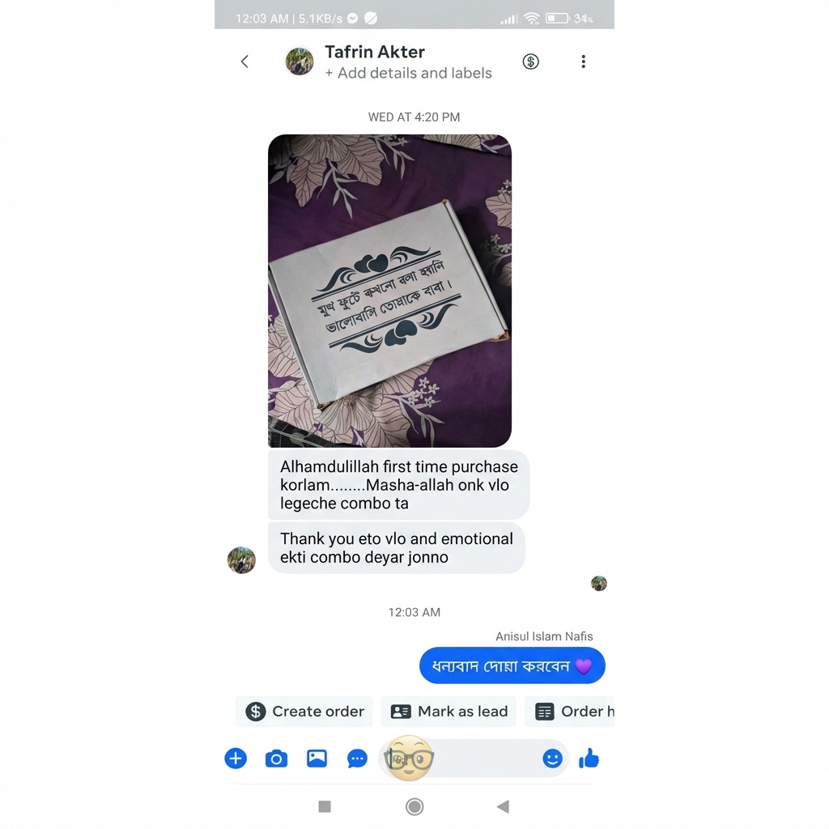Tap the Android recent apps square button

(325, 806)
